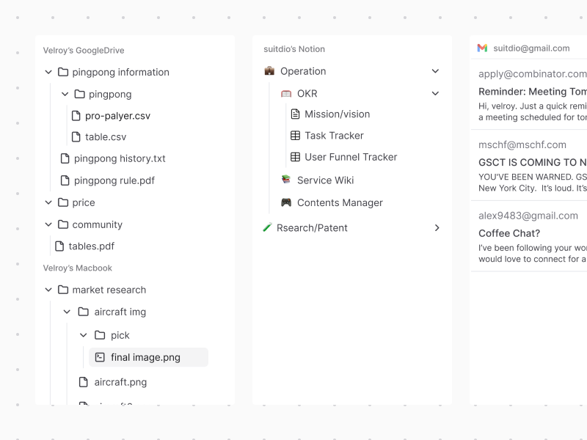Screen dimensions: 587x440
Task: Open the Coffee Chat? email
Action: click(x=528, y=236)
